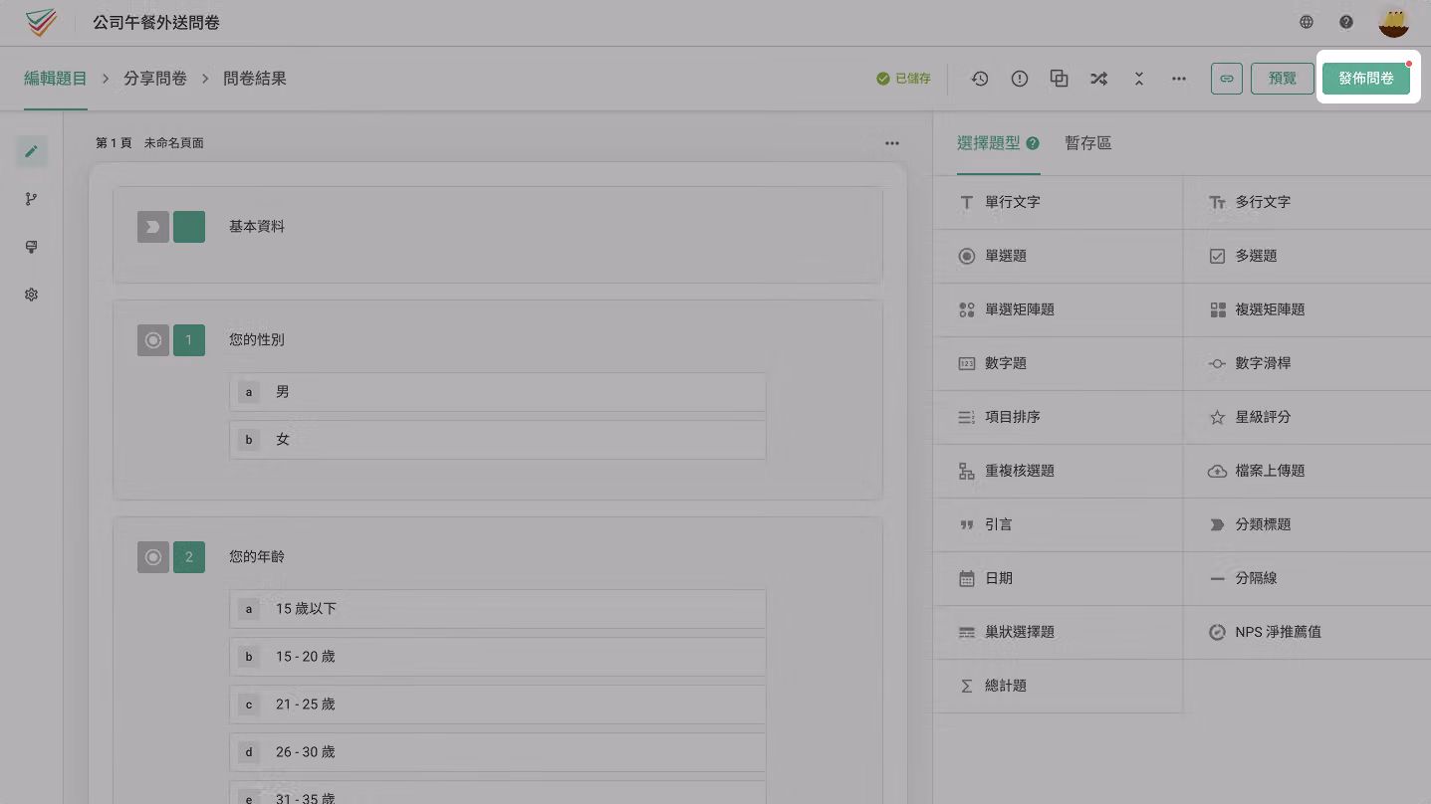1431x804 pixels.
Task: Open the page 1 ellipsis menu
Action: click(x=892, y=143)
